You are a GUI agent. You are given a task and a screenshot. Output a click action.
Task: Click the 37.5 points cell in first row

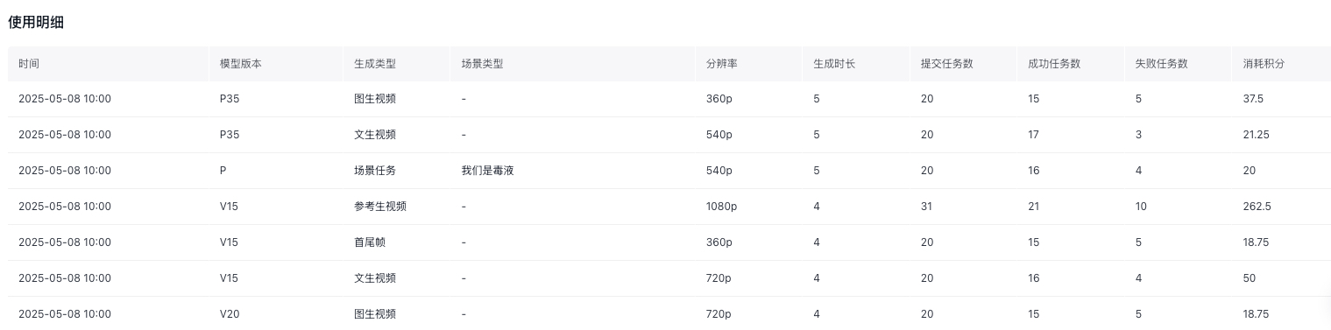[1253, 99]
